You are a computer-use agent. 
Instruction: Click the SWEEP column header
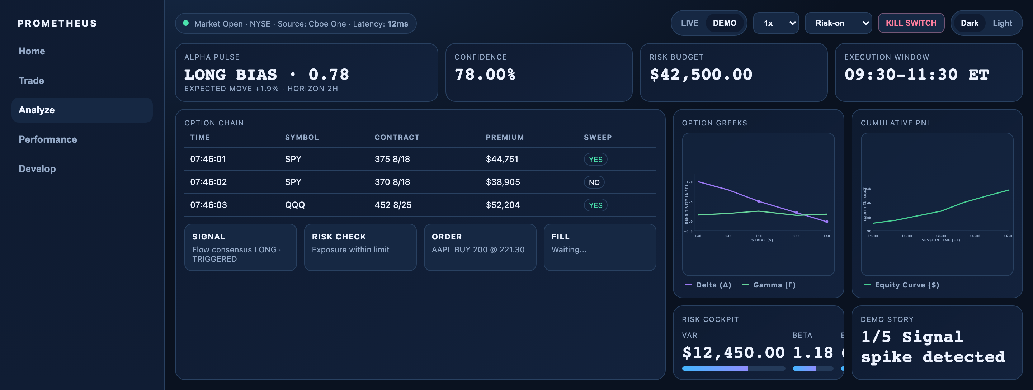(598, 138)
